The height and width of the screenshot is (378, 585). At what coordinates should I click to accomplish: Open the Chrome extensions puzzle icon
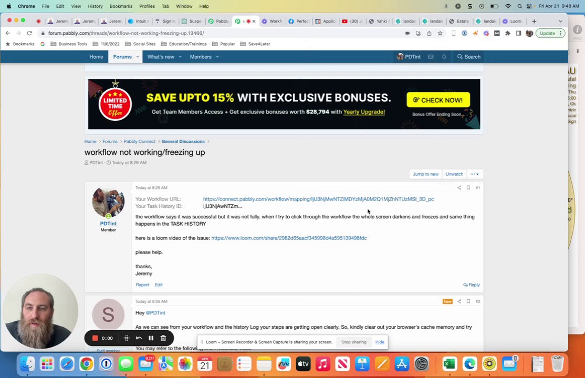(x=508, y=33)
